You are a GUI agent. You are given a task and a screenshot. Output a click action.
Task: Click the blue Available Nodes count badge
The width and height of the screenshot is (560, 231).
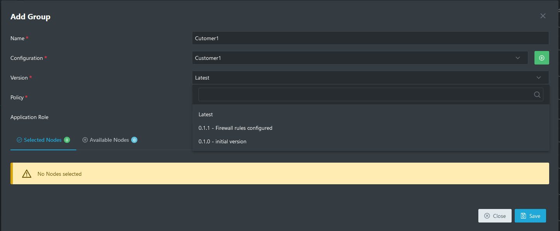[x=134, y=140]
